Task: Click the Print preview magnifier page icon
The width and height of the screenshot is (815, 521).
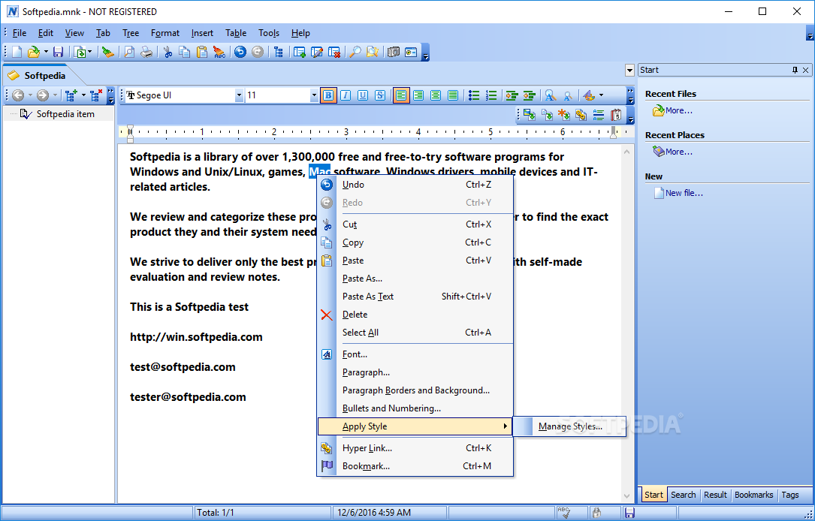Action: (x=129, y=52)
